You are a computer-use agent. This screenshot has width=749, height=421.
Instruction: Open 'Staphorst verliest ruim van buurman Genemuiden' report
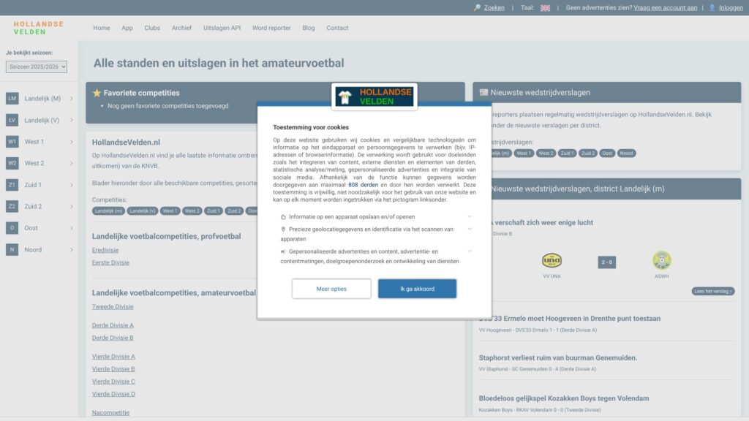(x=558, y=357)
